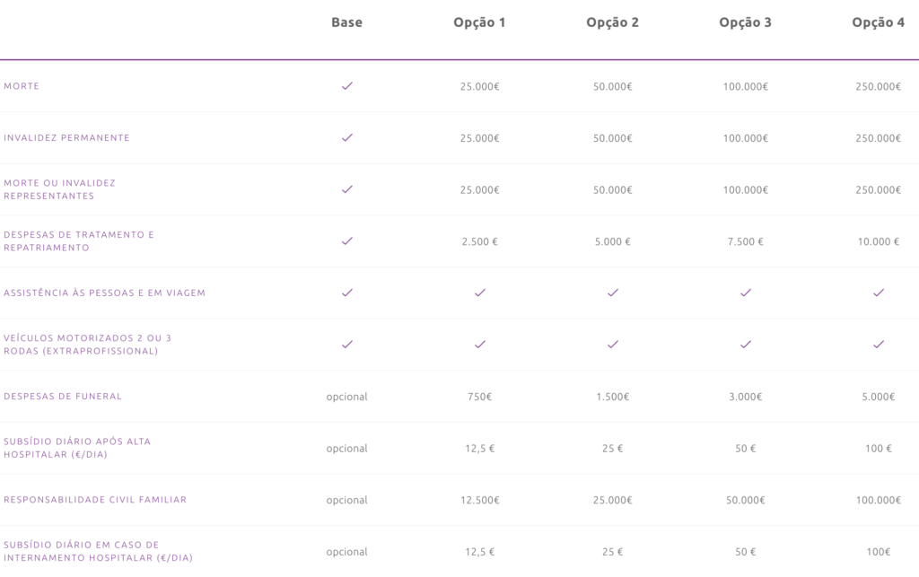Select the Opção 4 column header

879,22
